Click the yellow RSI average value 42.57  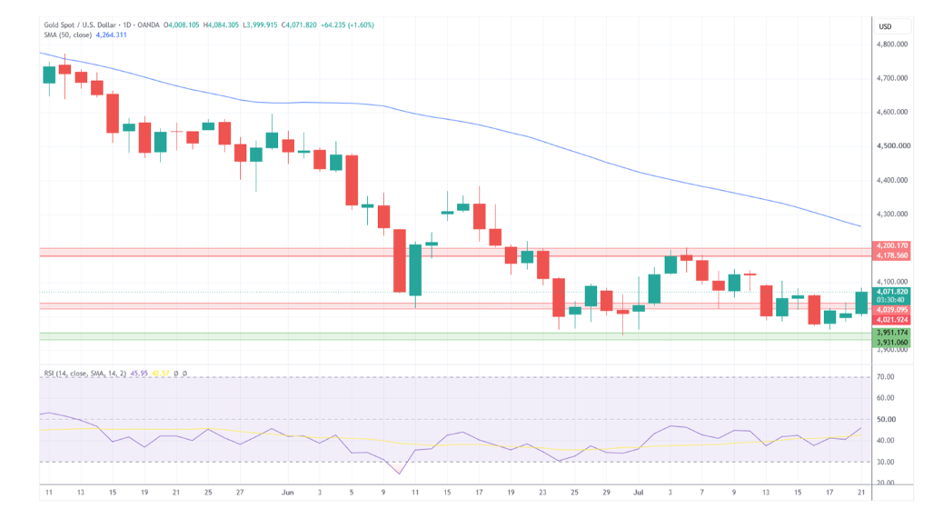(161, 374)
